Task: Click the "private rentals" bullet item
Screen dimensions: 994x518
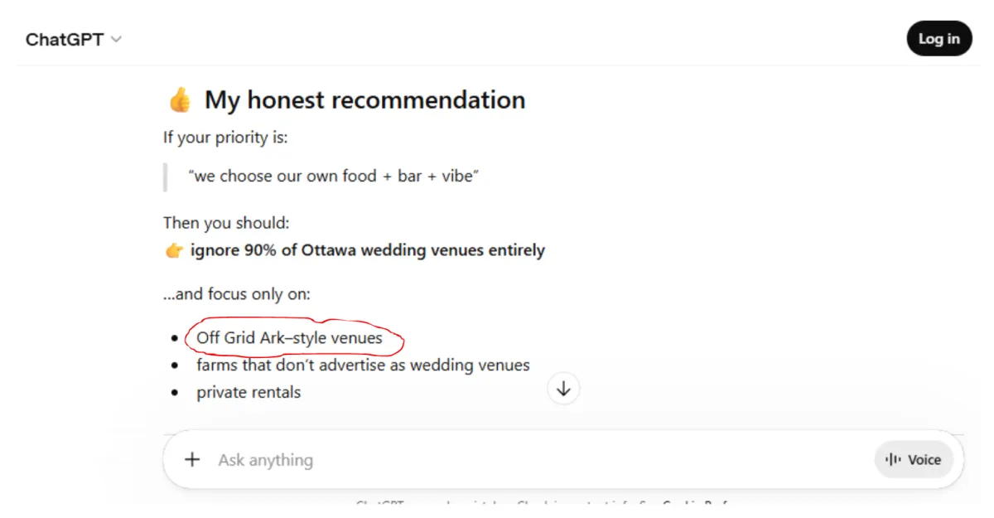Action: (248, 392)
